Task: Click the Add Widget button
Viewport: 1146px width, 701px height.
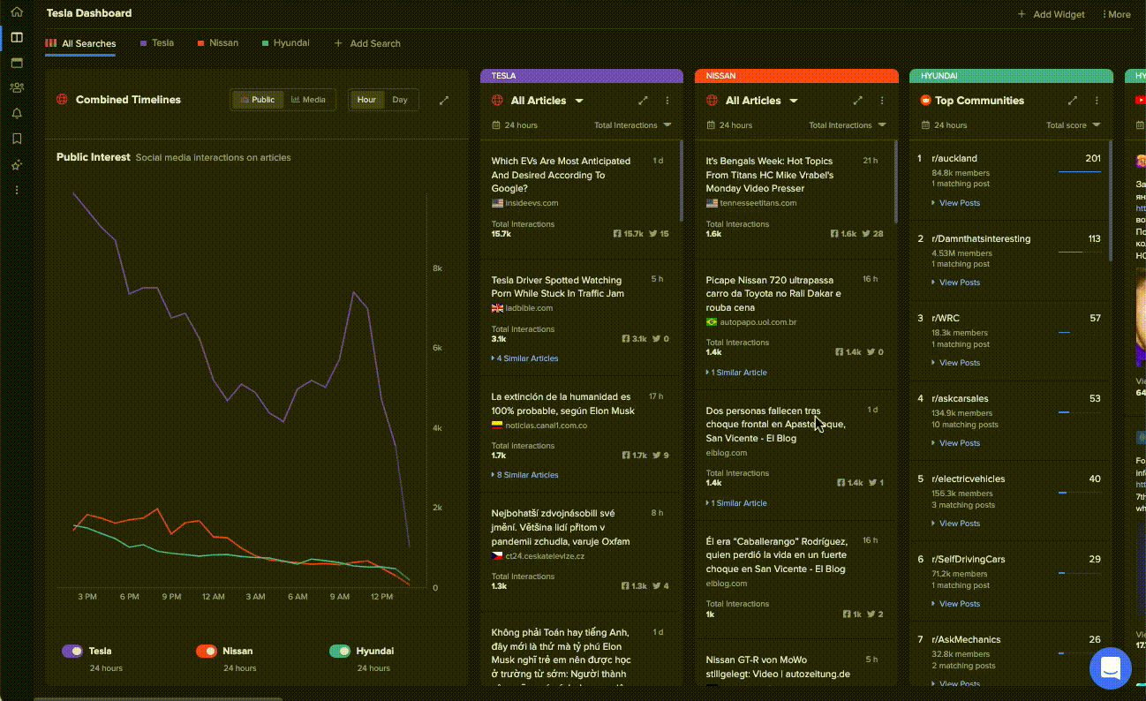Action: point(1052,14)
